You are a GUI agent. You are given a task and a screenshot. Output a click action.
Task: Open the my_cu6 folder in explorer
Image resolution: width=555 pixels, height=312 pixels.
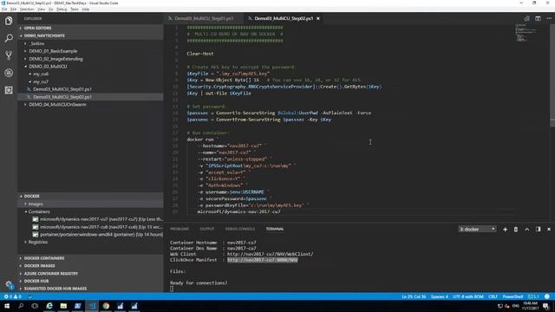[x=41, y=75]
